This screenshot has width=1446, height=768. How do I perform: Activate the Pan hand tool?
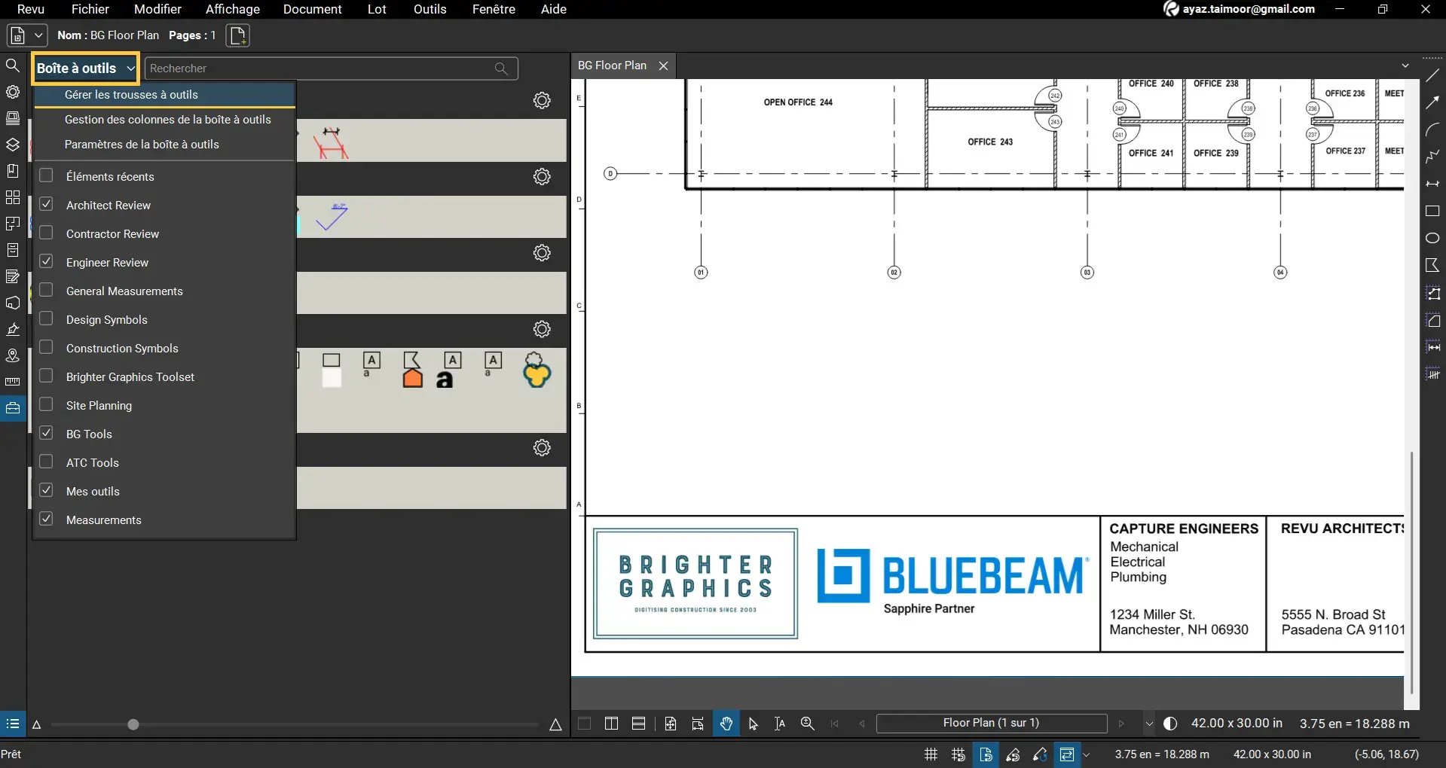pyautogui.click(x=725, y=723)
